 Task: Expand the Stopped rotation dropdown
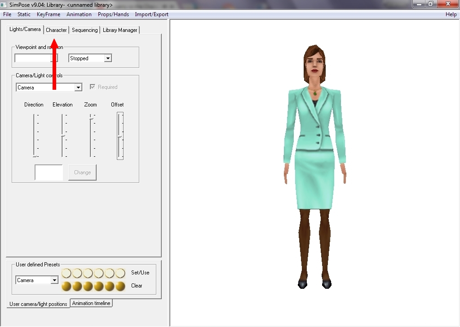tap(107, 58)
